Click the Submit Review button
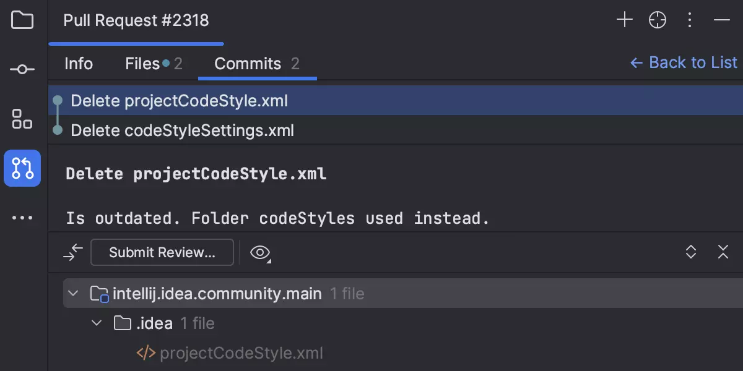This screenshot has width=743, height=371. [162, 252]
